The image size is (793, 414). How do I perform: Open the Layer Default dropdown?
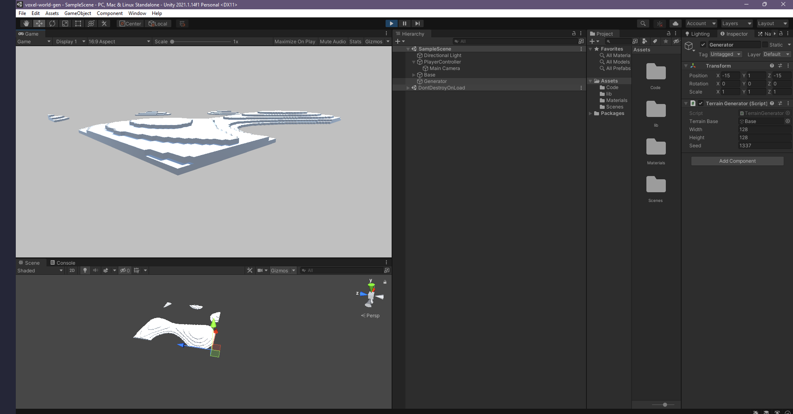[776, 54]
